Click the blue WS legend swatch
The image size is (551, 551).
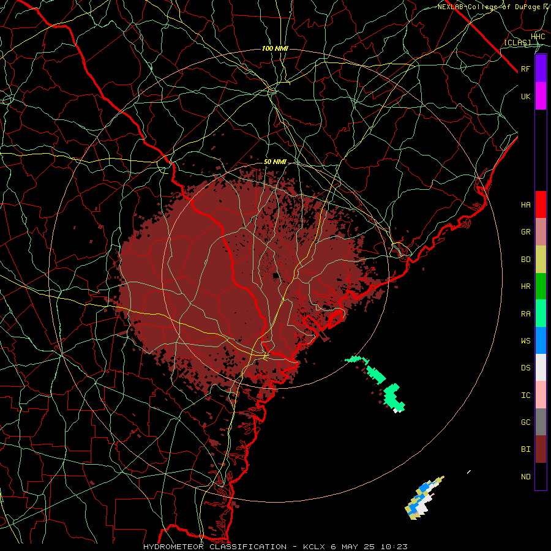[541, 340]
